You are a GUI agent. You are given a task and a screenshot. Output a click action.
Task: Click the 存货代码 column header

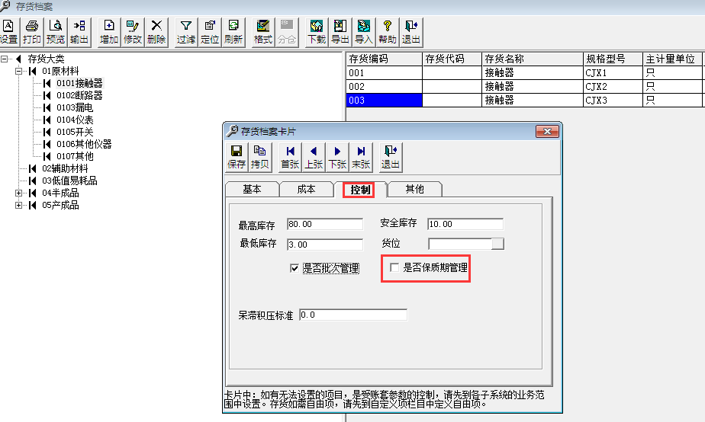(x=452, y=59)
